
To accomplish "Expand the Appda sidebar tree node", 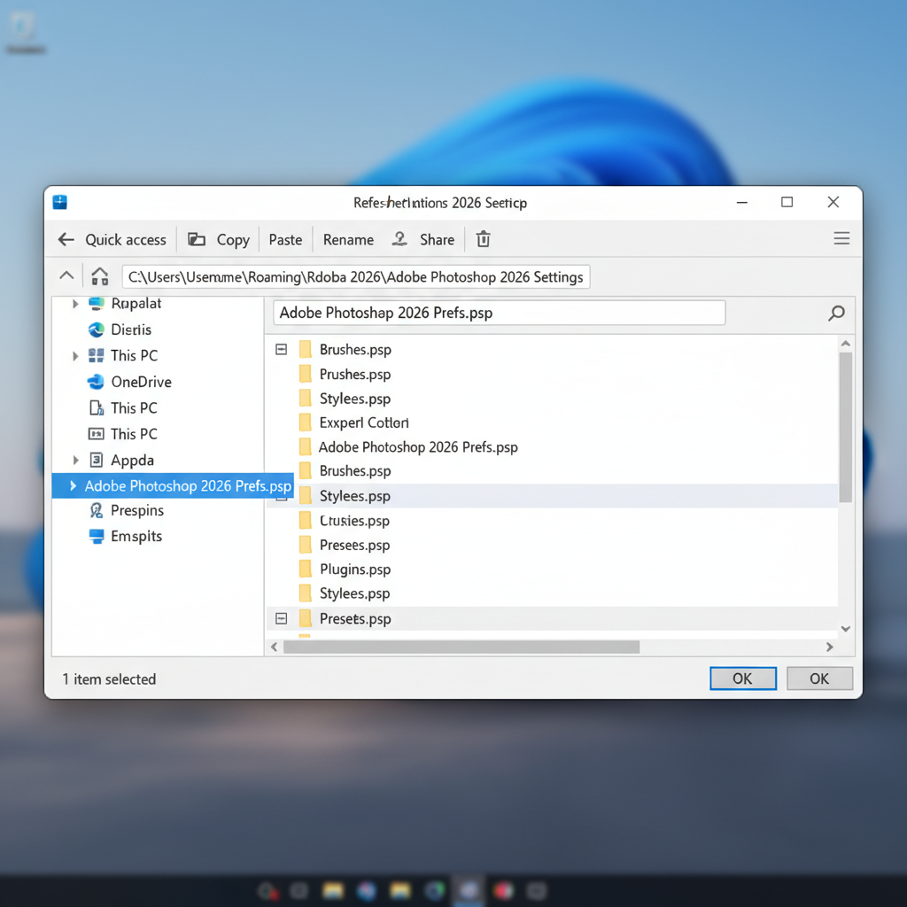I will 76,460.
